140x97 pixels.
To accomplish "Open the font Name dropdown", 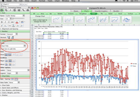I will [24, 16].
